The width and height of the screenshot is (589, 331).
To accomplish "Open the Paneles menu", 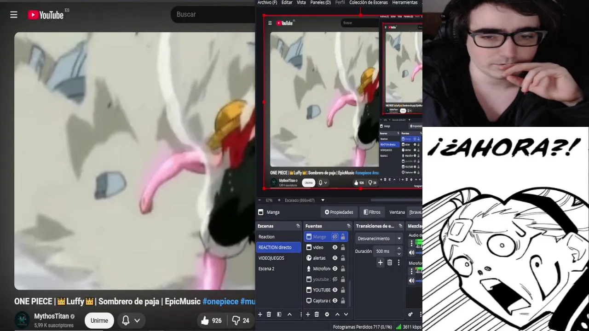I will pyautogui.click(x=320, y=2).
